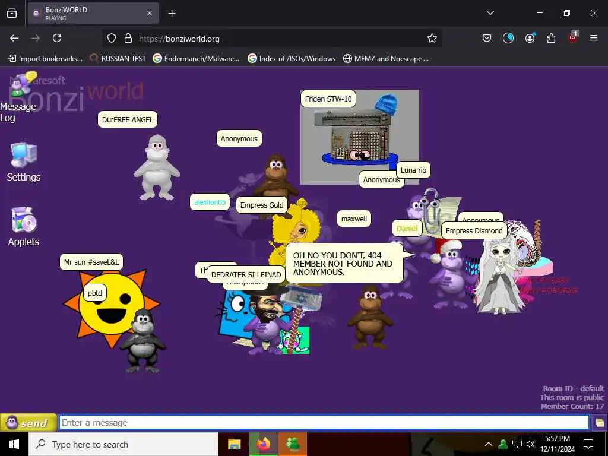Screen dimensions: 608x456
Task: Click the bonziworld.org address bar
Action: (x=271, y=39)
